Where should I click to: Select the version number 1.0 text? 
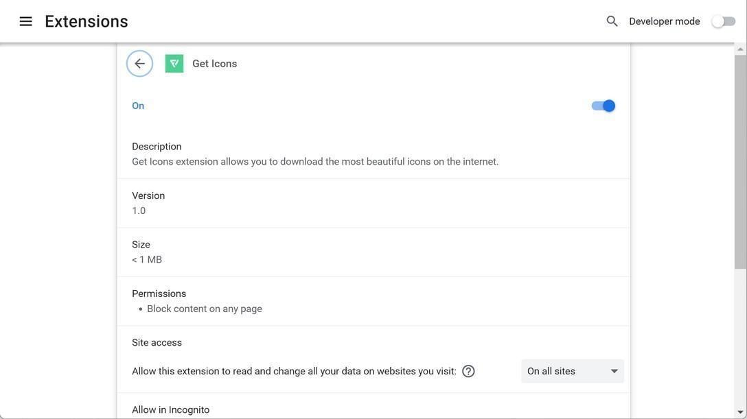coord(139,211)
